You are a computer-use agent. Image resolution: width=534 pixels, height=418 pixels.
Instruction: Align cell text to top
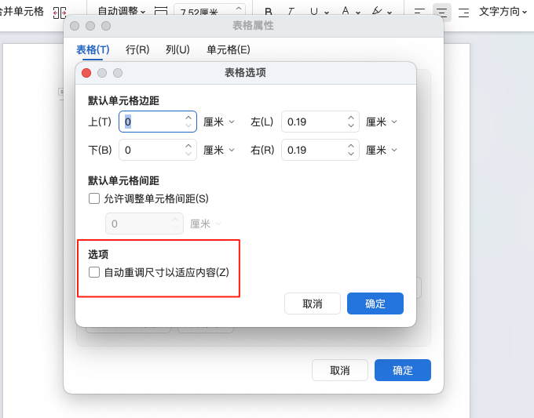[x=419, y=13]
